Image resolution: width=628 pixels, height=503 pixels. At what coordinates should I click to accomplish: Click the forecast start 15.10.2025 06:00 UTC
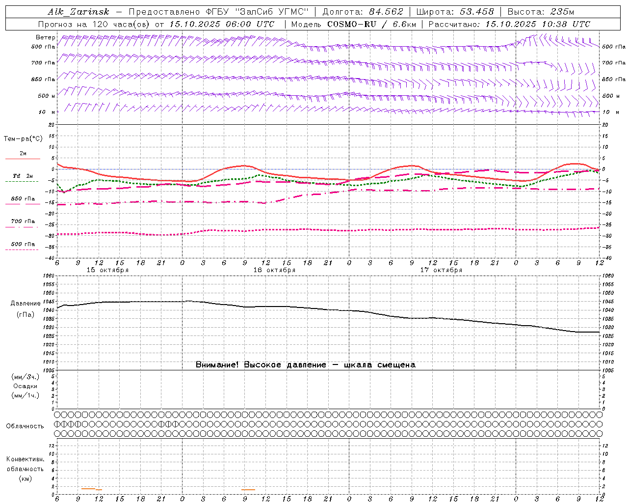[222, 24]
